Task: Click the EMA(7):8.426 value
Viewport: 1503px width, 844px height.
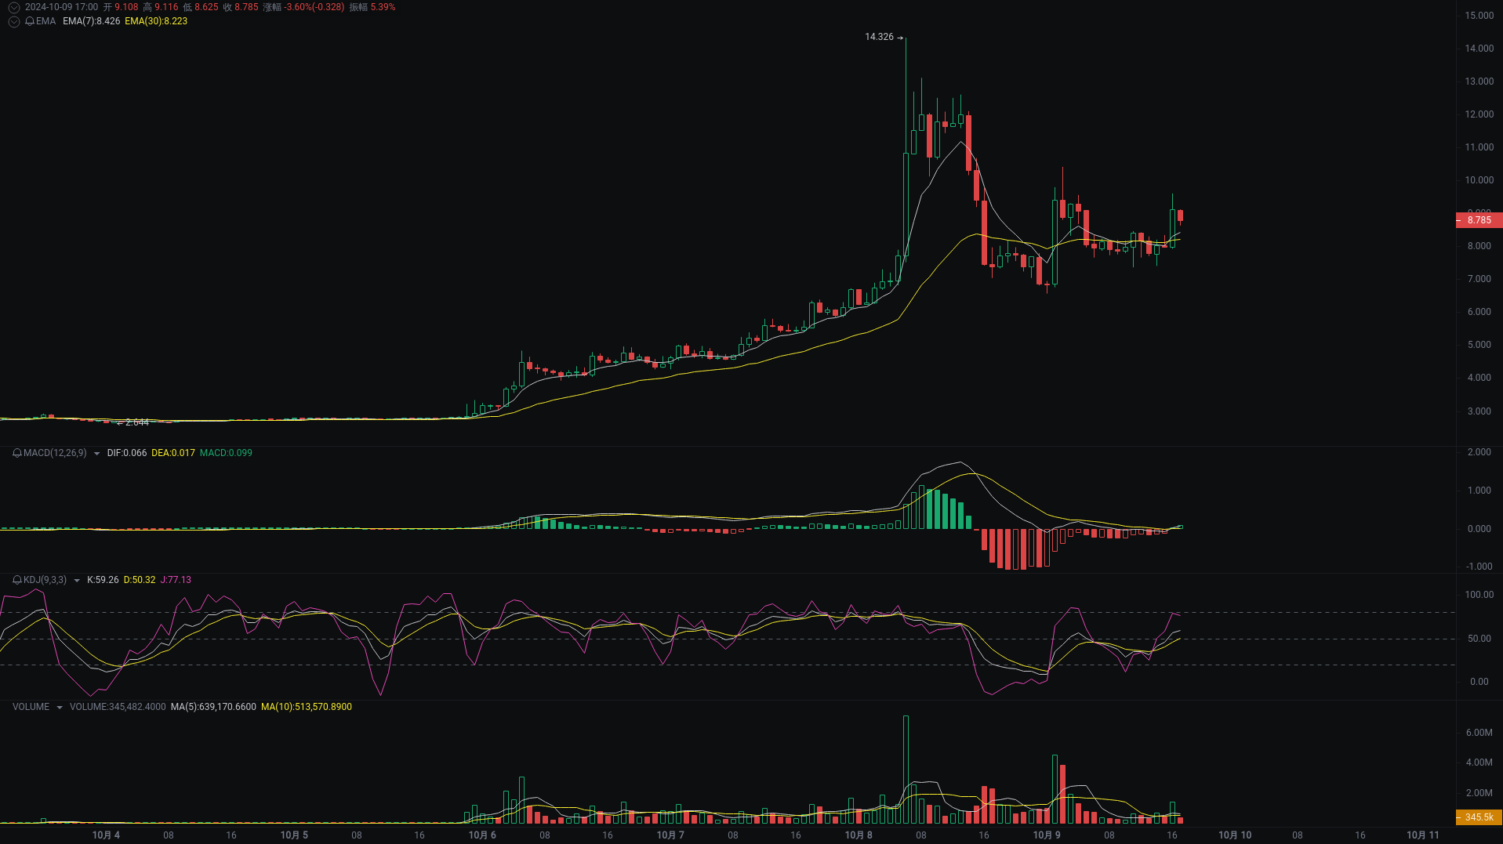Action: [x=92, y=21]
